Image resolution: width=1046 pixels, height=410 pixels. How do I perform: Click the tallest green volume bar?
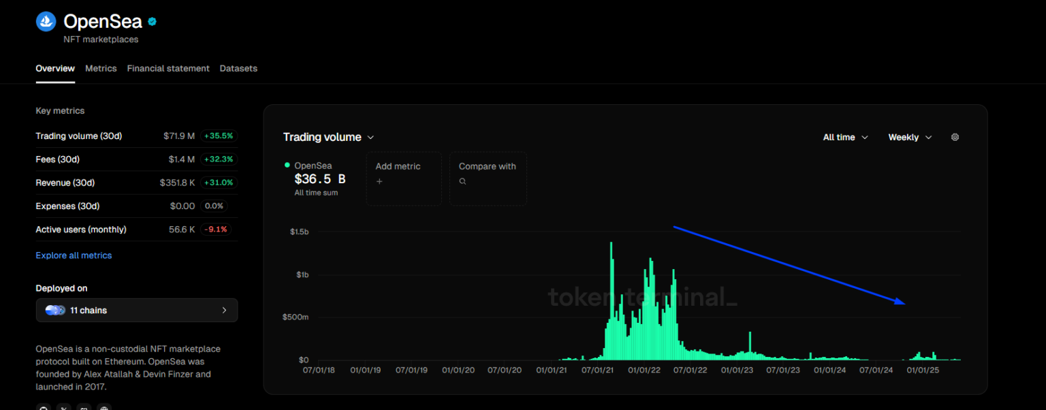611,300
